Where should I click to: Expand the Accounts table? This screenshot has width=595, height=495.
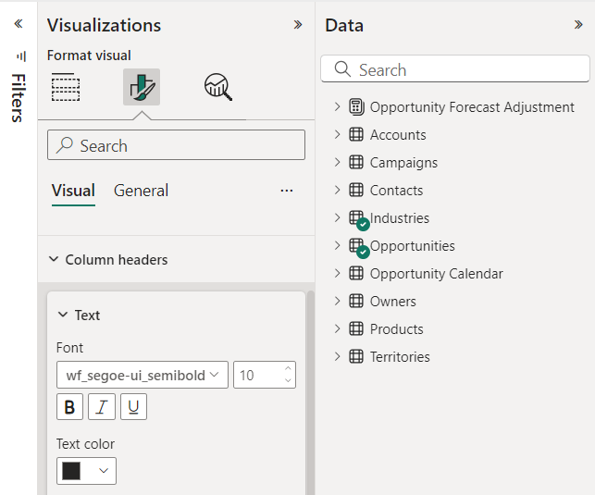click(337, 135)
